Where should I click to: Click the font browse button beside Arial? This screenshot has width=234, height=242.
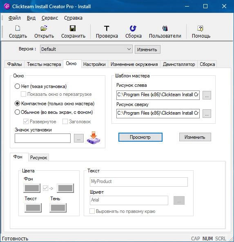pyautogui.click(x=179, y=200)
